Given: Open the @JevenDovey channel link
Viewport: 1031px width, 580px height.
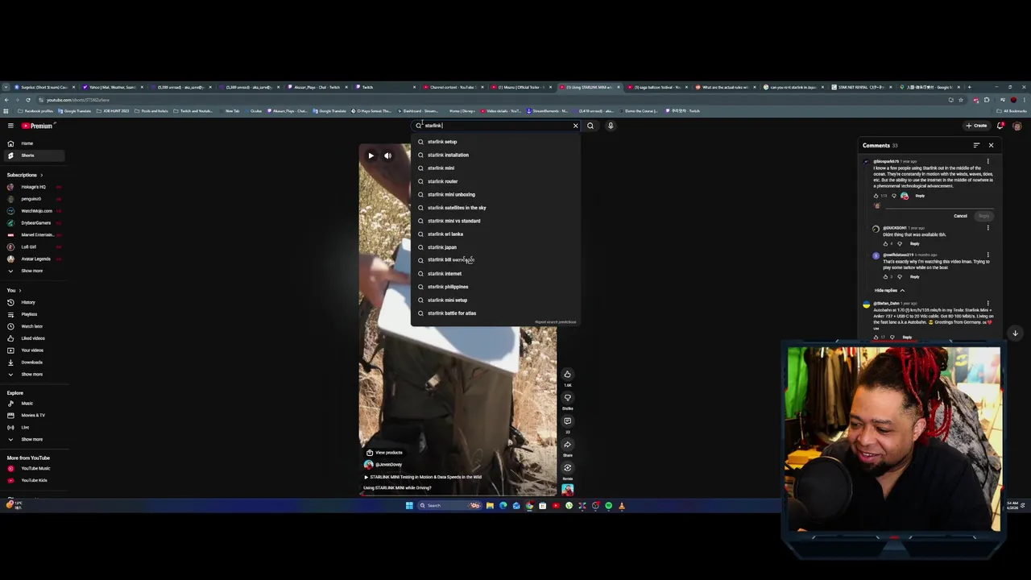Looking at the screenshot, I should (388, 465).
